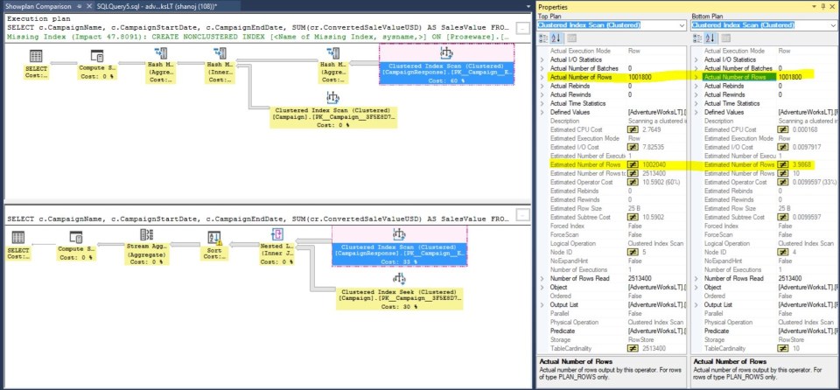Pin the Properties panel with auto-hide

[821, 6]
